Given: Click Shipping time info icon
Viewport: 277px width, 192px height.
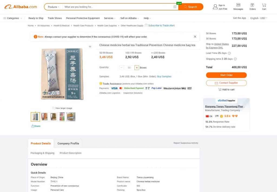Looking at the screenshot, I should [235, 59].
